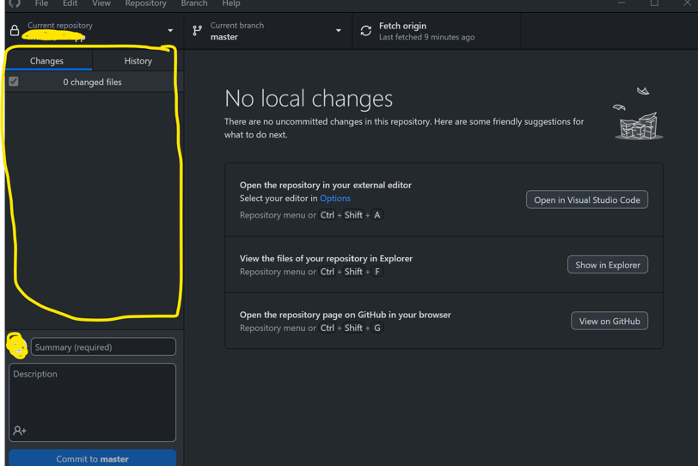Screen dimensions: 698x466
Task: Click the Options link
Action: tap(335, 198)
